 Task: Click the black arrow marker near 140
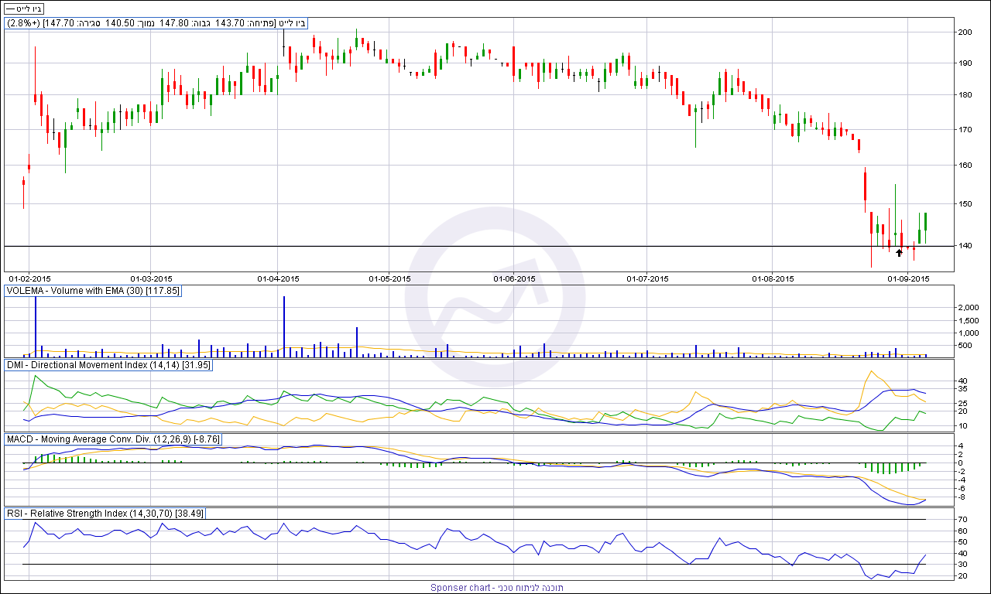click(x=899, y=252)
